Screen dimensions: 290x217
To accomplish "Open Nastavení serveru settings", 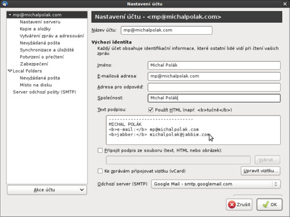I will pos(40,22).
